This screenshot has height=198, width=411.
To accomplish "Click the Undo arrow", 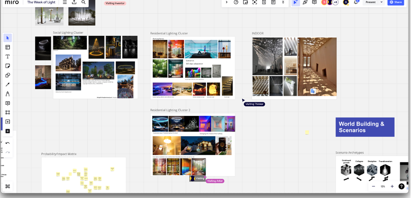I will pyautogui.click(x=8, y=143).
